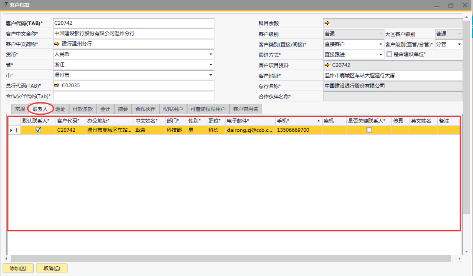Check 是否关键联系人 box in row 1
Image resolution: width=473 pixels, height=276 pixels.
(369, 130)
